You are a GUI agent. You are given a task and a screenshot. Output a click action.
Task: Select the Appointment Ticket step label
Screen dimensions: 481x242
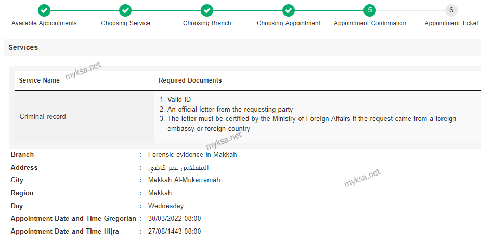[451, 23]
